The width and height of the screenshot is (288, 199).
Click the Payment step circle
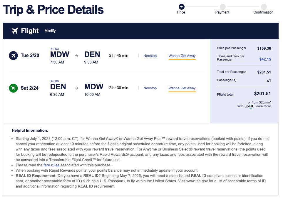tap(223, 7)
